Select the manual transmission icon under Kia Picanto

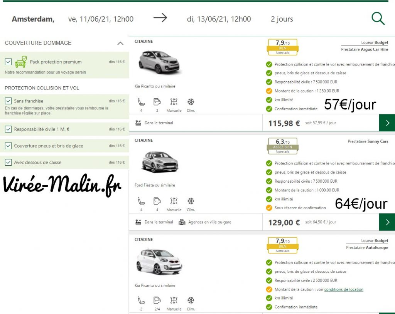[x=174, y=102]
